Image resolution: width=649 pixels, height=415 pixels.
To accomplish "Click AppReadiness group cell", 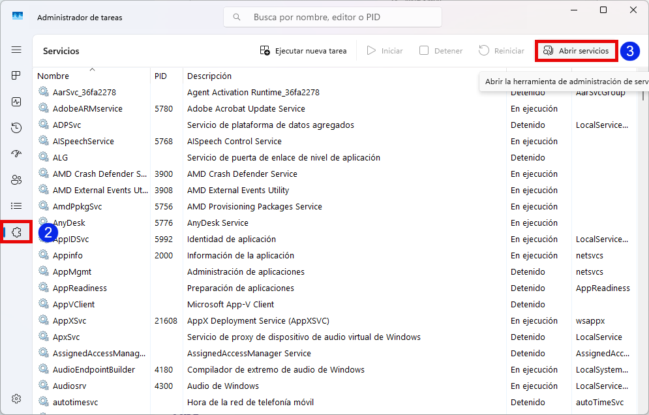I will coord(603,288).
